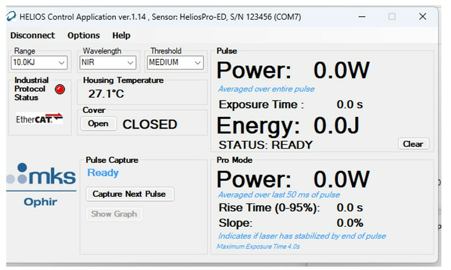451x270 pixels.
Task: Click Disconnect in the menu bar
Action: 33,35
